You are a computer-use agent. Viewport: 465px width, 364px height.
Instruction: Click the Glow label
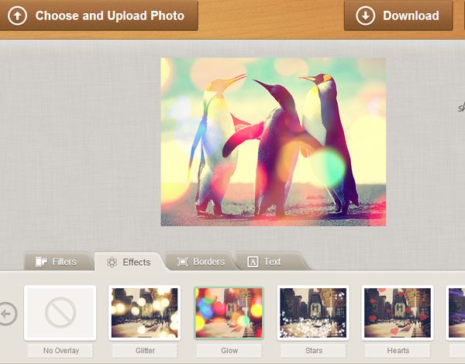coord(229,351)
